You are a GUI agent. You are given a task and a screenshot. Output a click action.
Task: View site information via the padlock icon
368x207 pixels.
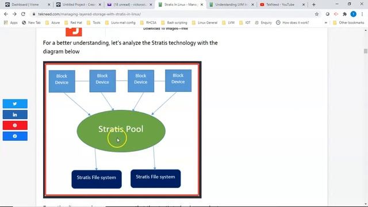pyautogui.click(x=34, y=14)
